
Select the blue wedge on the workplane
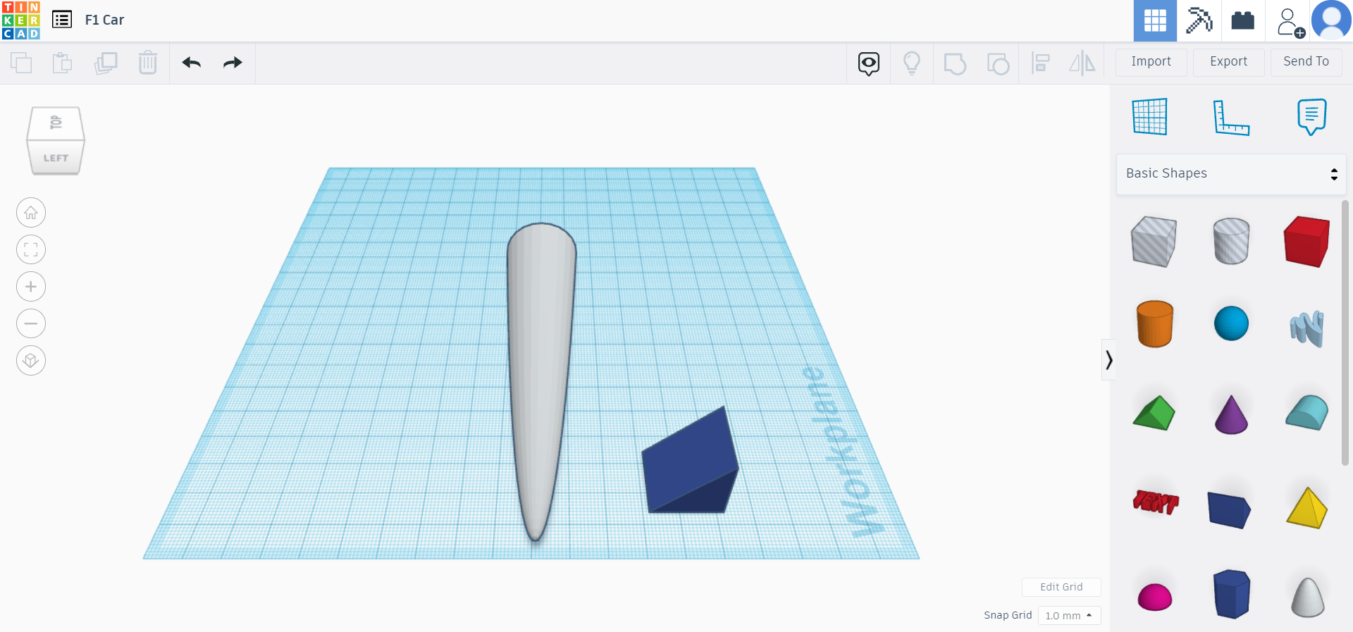(x=690, y=459)
